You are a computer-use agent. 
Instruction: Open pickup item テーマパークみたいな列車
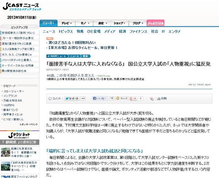coord(18,66)
